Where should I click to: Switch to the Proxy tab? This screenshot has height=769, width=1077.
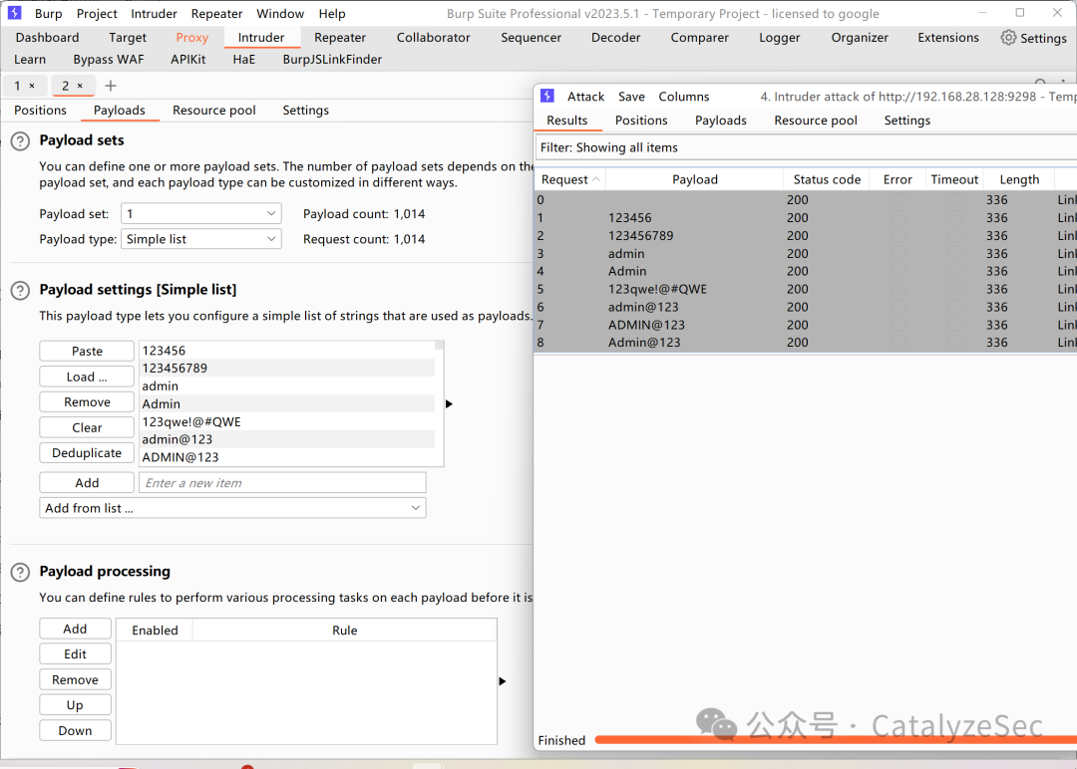pos(191,38)
